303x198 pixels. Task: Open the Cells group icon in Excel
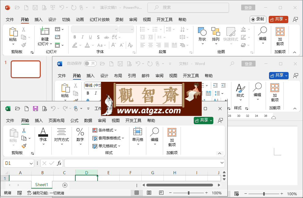pyautogui.click(x=138, y=132)
